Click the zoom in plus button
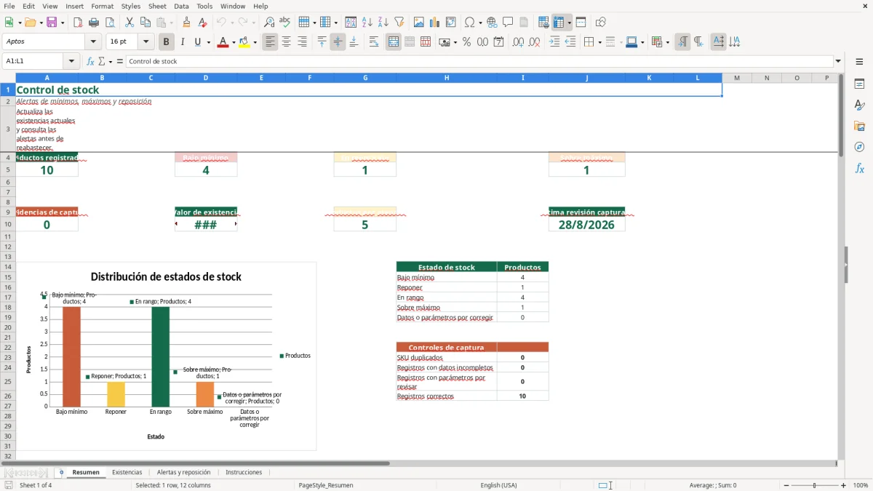Screen dimensions: 873x491 [x=844, y=485]
